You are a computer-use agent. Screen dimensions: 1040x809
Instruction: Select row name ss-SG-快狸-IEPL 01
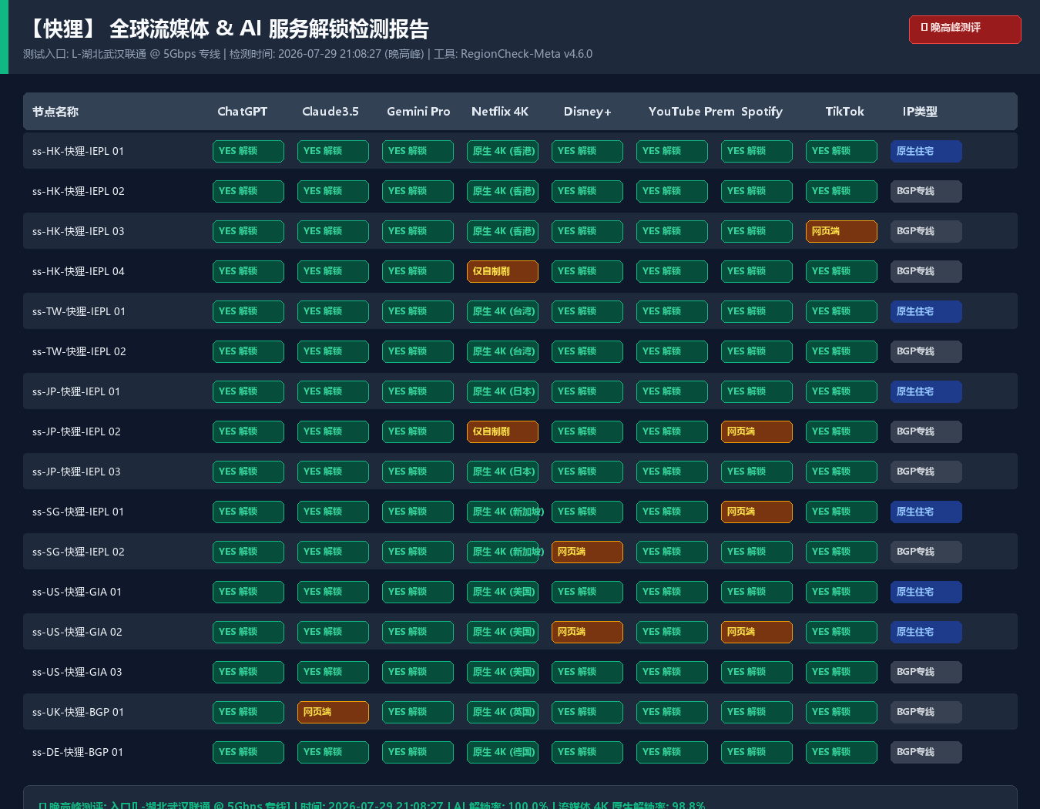click(x=78, y=512)
